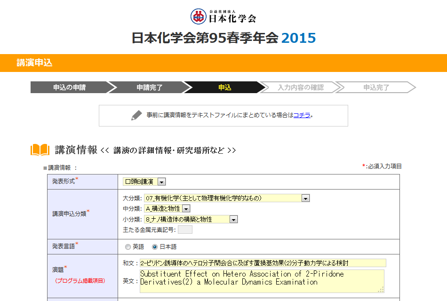Open the 中分類 dropdown
Screen dimensions: 447x301
tap(186, 209)
